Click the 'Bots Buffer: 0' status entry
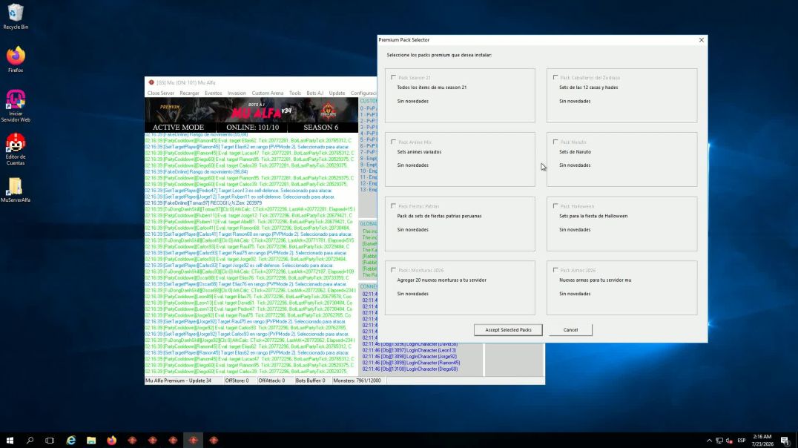The image size is (798, 448). pos(311,381)
